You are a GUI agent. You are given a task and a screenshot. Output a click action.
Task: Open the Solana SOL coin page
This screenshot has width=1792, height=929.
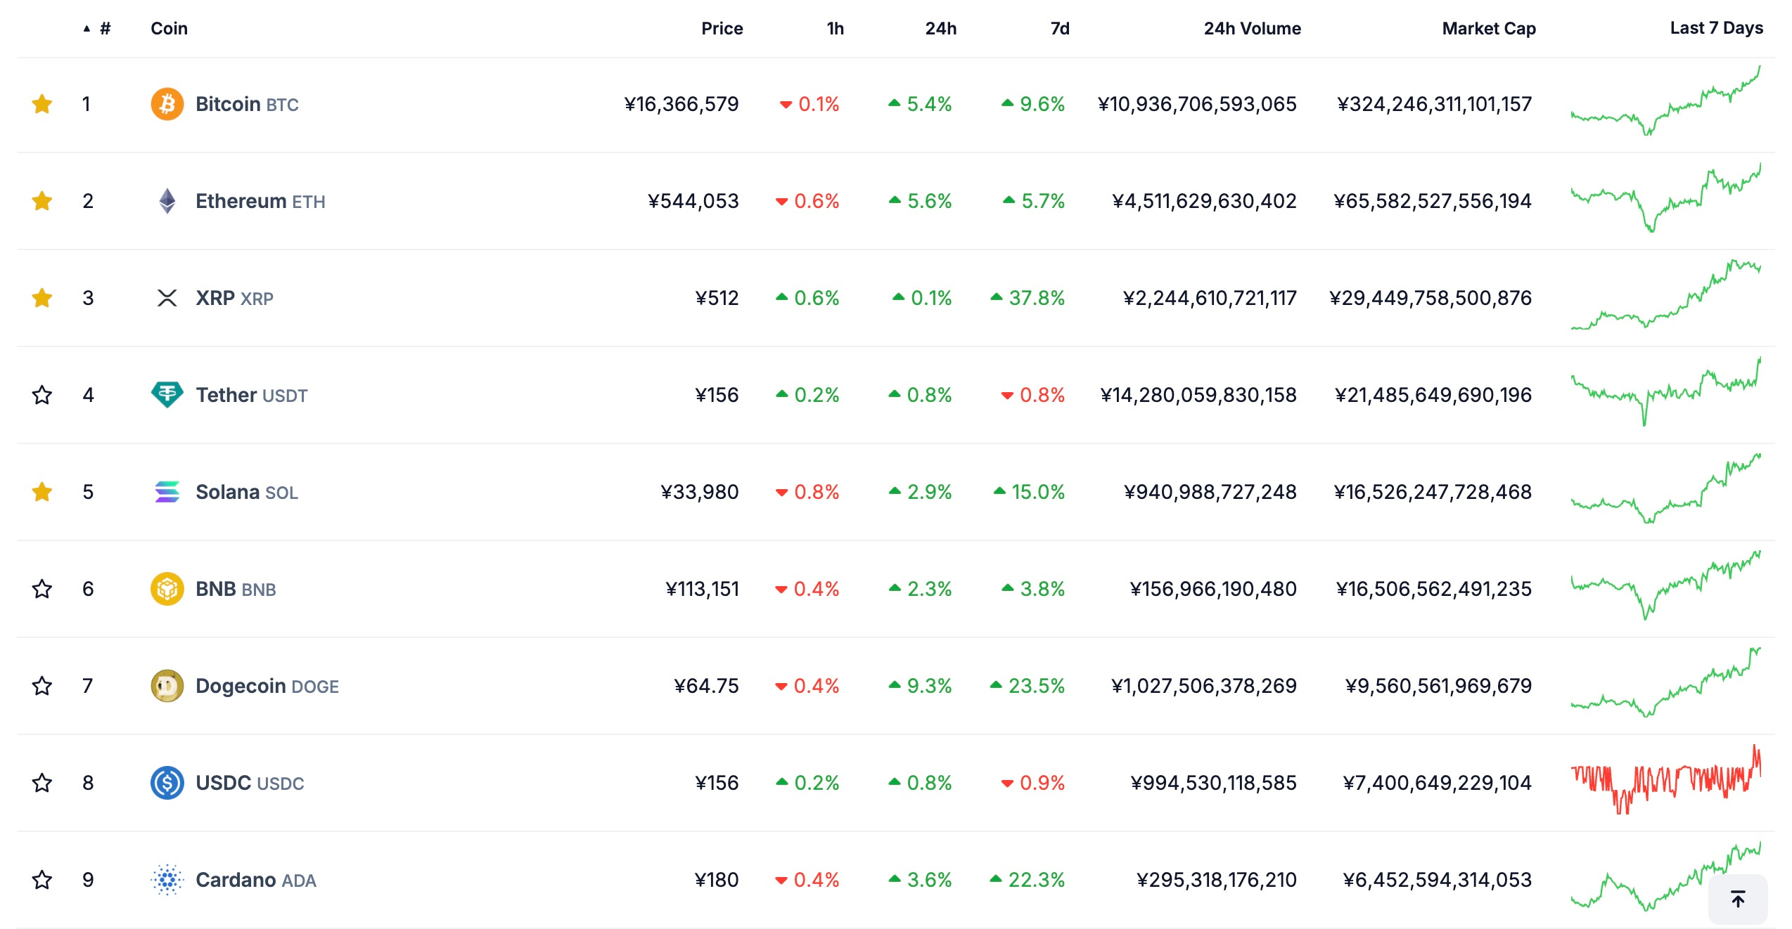(x=247, y=492)
